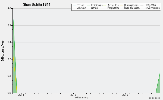
Task: Click the 2014 x-axis label
Action: coord(21,95)
